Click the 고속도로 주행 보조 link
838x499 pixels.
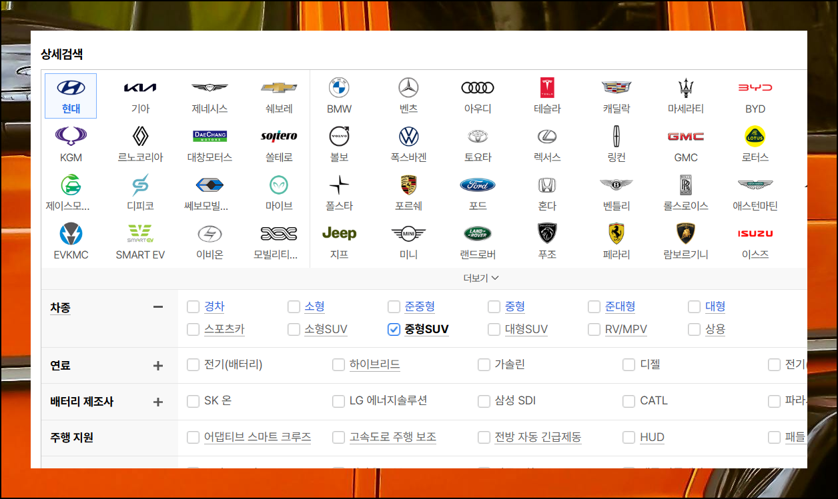(393, 437)
